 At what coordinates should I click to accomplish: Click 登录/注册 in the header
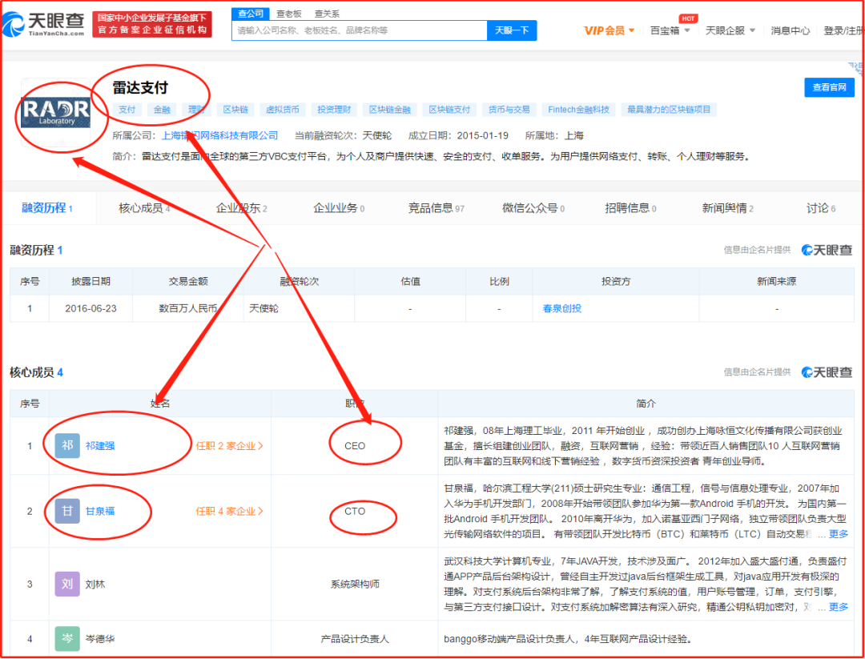843,30
